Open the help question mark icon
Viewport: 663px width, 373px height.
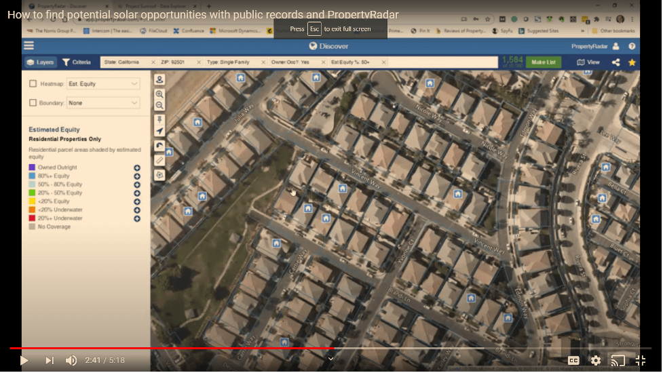632,46
